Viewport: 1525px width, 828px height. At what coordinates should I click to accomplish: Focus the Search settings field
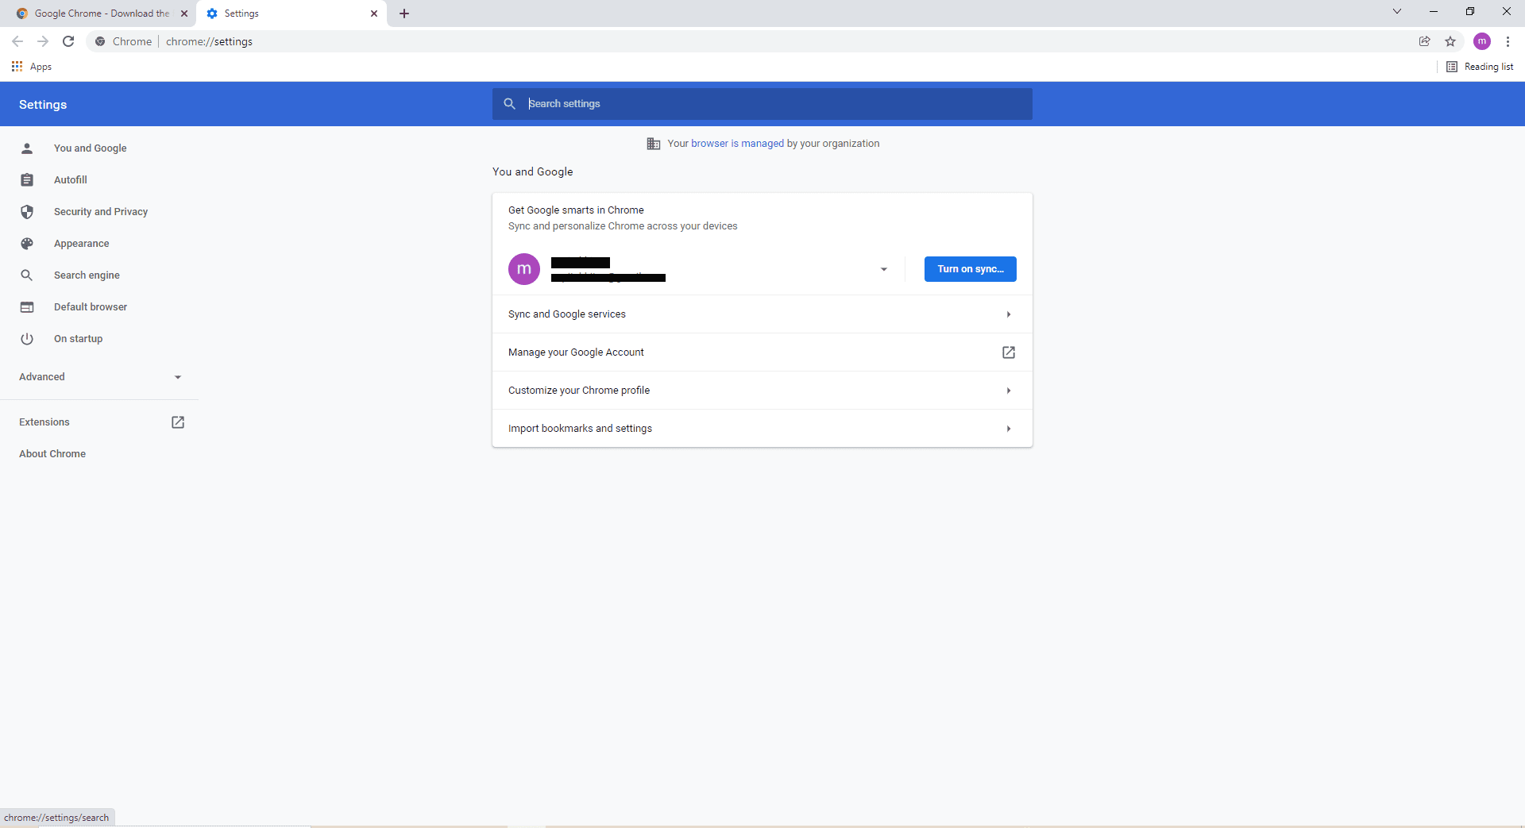coord(762,104)
